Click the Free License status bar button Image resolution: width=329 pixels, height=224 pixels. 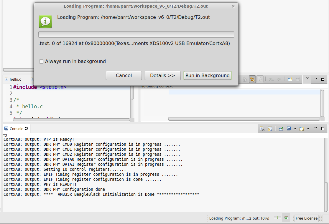pyautogui.click(x=307, y=218)
